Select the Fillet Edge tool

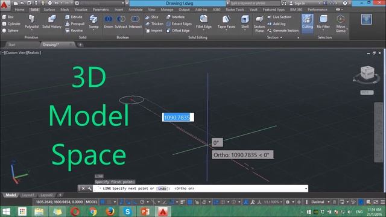click(204, 22)
